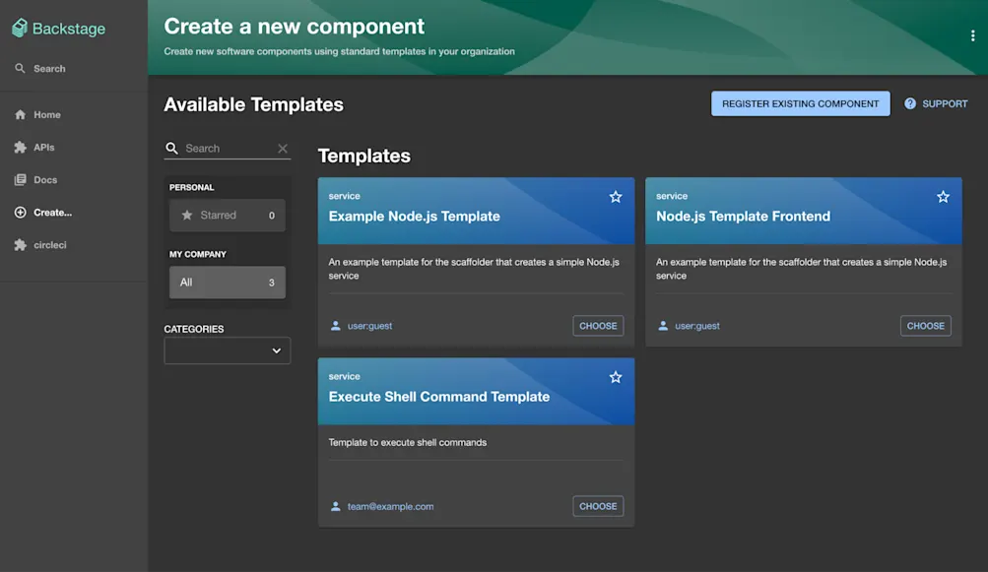Clear the template search with the X icon
Screen dimensions: 988x572
pyautogui.click(x=283, y=149)
